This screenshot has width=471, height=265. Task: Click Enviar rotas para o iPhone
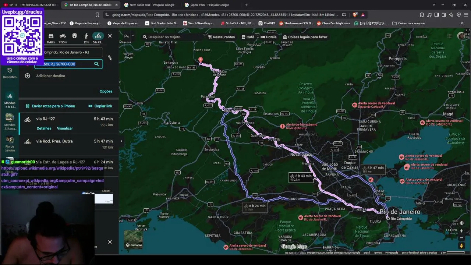(x=50, y=106)
